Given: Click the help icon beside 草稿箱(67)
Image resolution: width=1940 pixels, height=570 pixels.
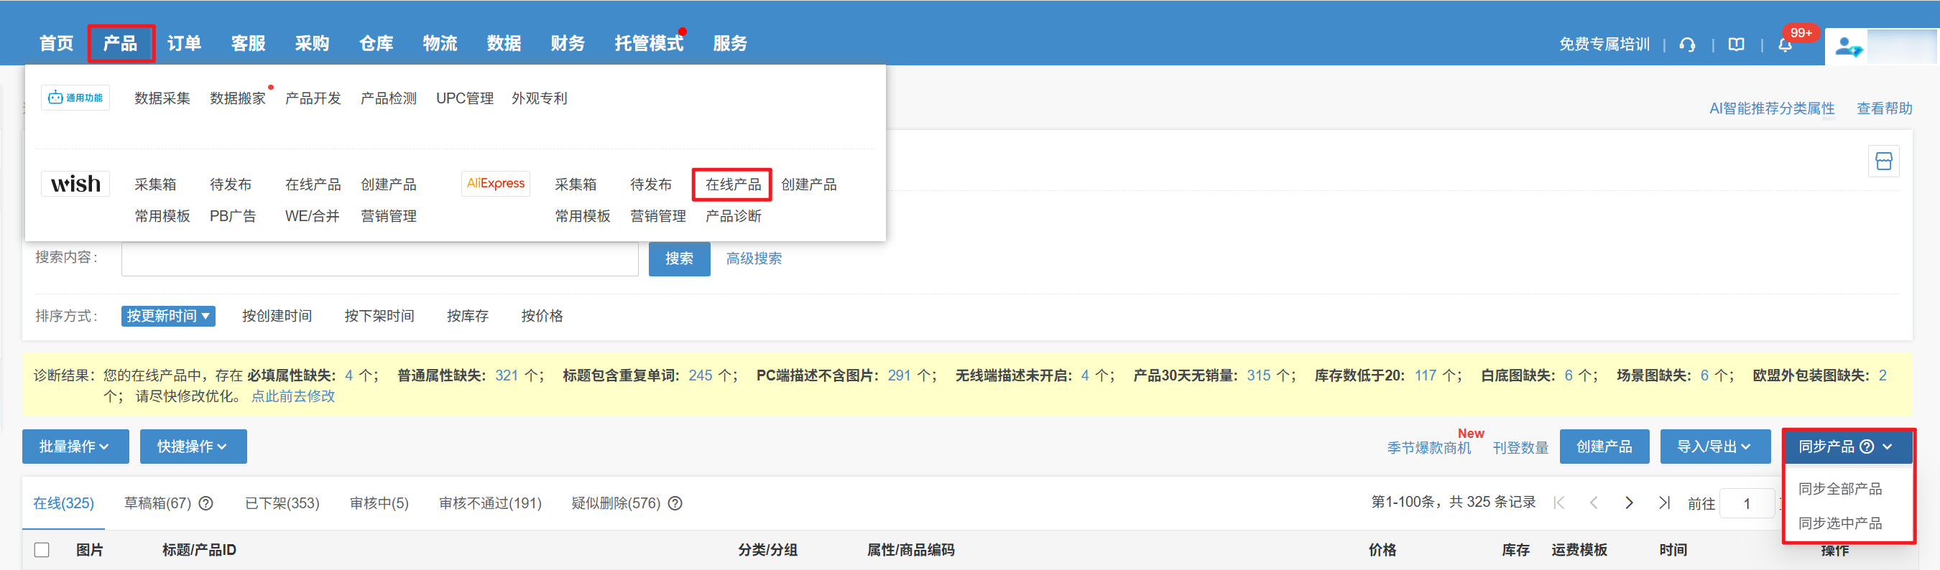Looking at the screenshot, I should (205, 503).
